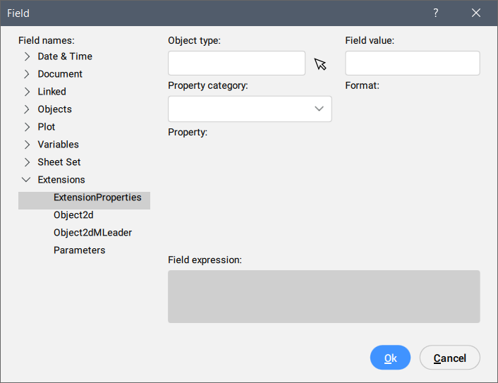This screenshot has width=498, height=383.
Task: Expand the Date & Time category
Action: click(x=27, y=56)
